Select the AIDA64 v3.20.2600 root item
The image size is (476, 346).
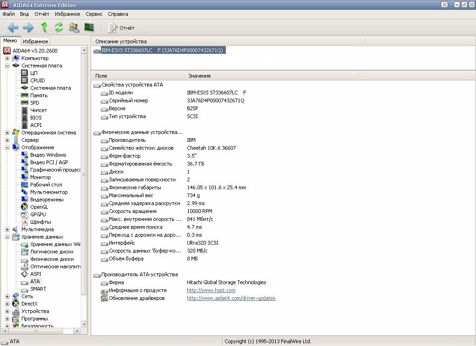[34, 51]
